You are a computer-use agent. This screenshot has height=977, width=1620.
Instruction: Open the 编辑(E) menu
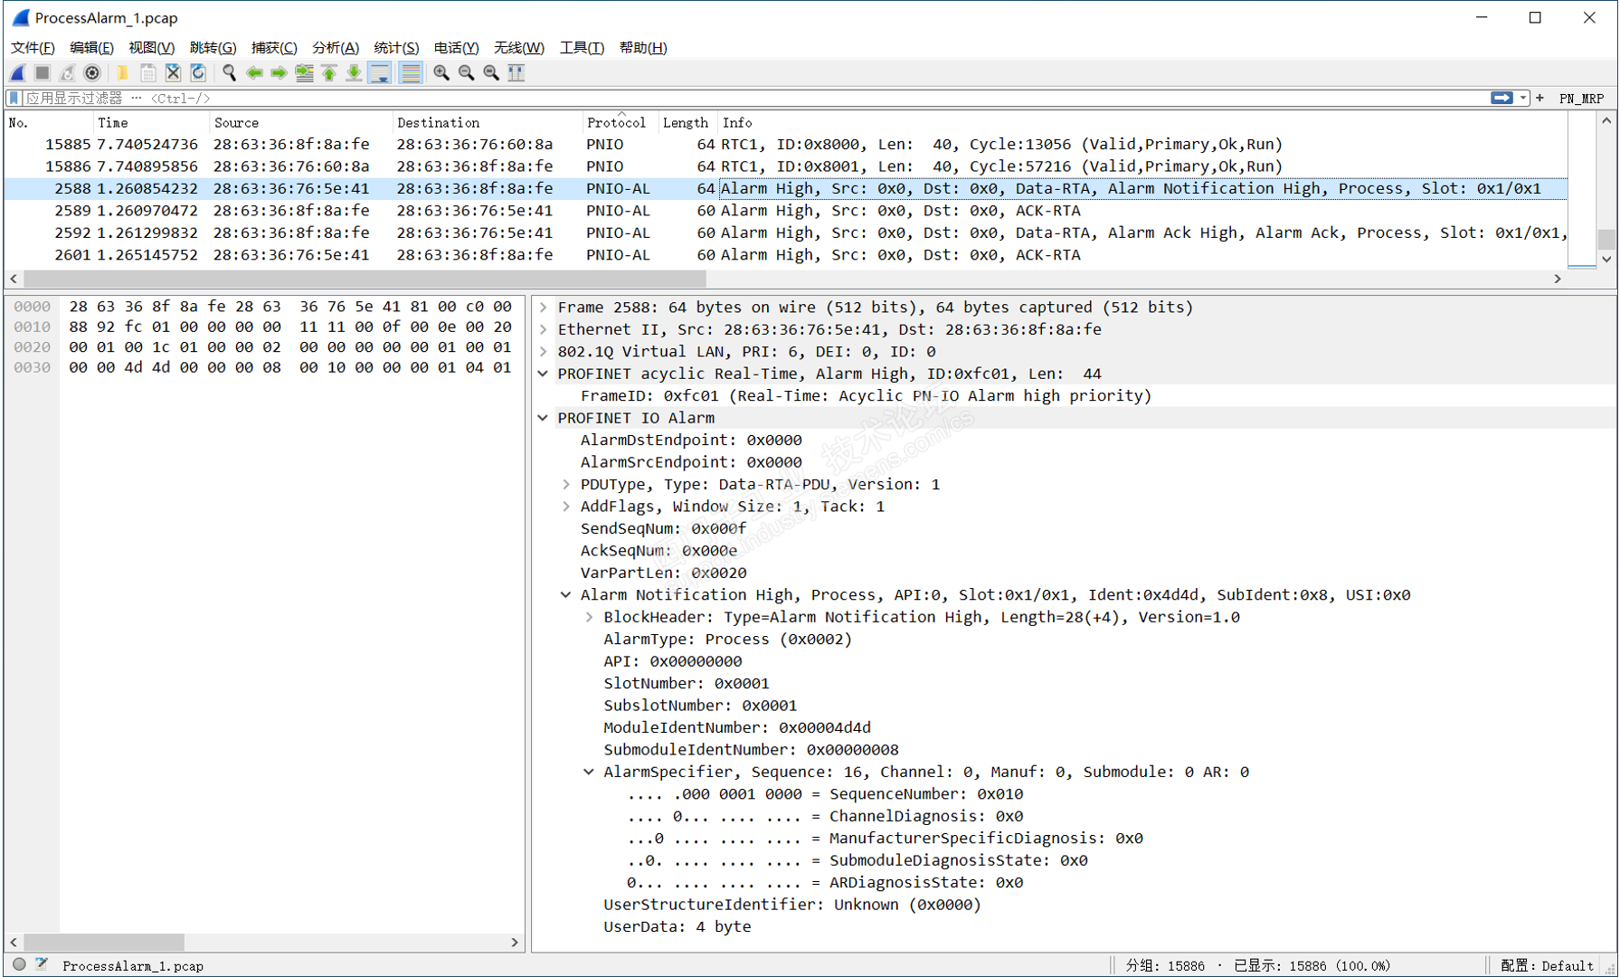tap(91, 48)
